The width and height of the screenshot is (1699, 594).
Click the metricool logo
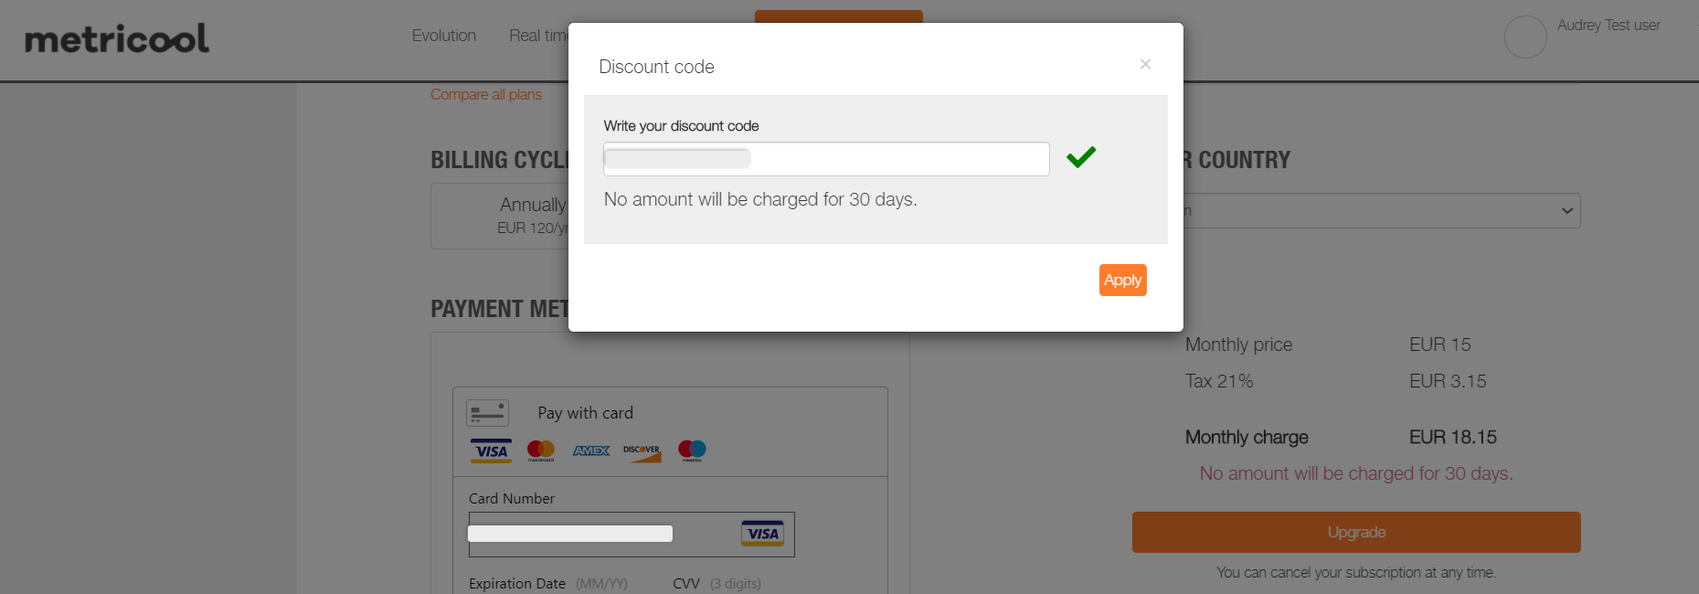[x=117, y=38]
